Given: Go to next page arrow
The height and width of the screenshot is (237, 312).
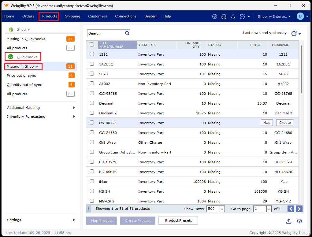Looking at the screenshot, I should click(299, 209).
